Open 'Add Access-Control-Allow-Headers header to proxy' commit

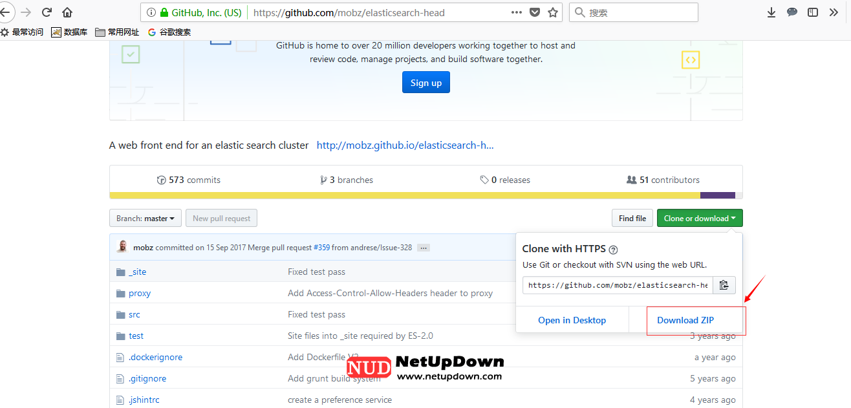(x=390, y=294)
